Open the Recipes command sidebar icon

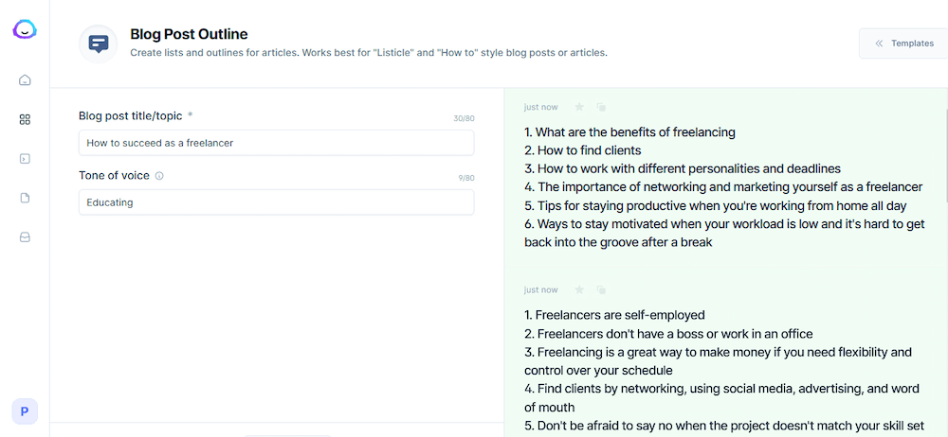25,159
